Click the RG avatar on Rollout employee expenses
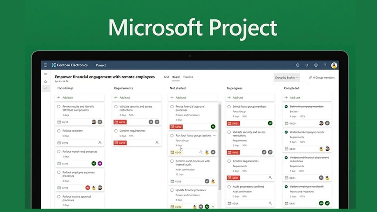Viewport: 377px width, 212px height. pos(88,188)
